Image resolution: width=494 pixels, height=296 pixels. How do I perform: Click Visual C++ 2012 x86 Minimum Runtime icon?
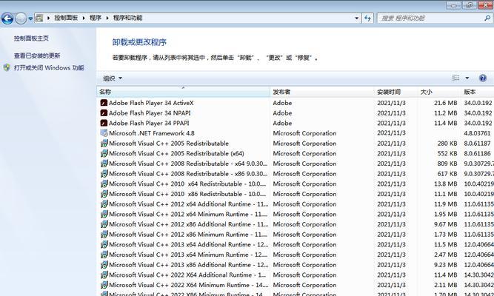coord(104,235)
